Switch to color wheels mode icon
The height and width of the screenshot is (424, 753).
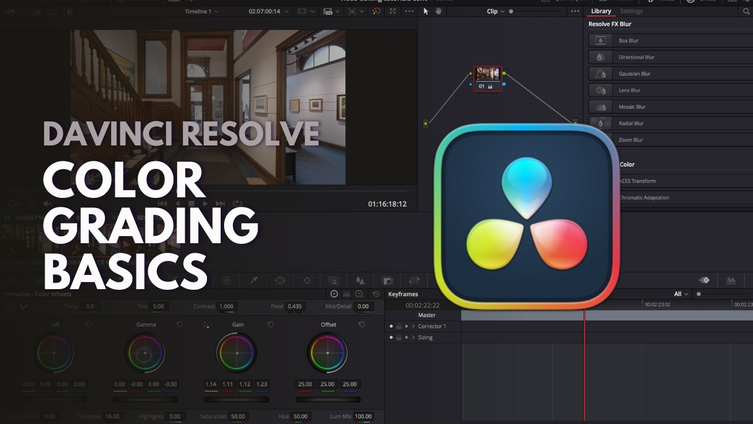334,294
